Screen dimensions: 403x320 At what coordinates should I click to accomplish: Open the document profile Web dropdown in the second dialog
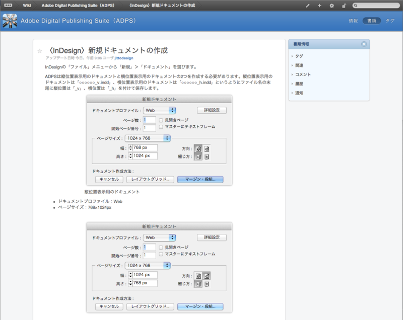(159, 237)
